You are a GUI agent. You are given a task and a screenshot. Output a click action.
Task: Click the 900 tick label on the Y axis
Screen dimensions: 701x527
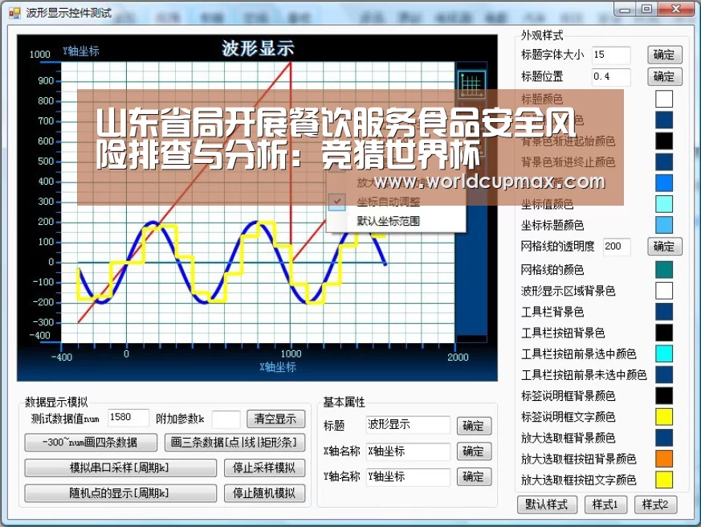[x=46, y=81]
